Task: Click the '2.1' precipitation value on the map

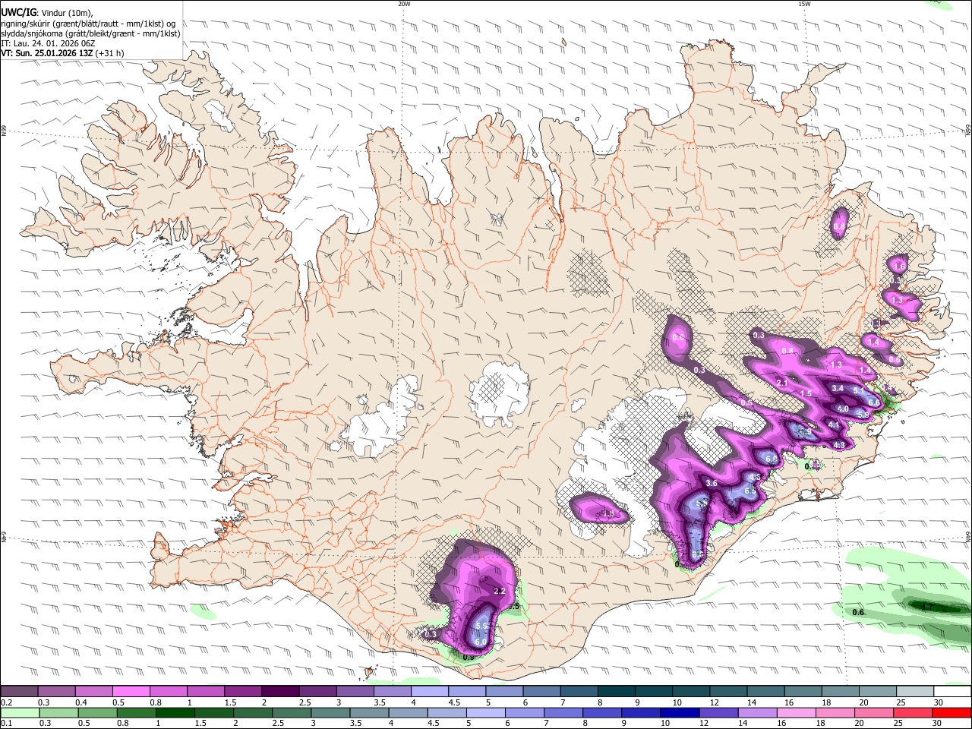Action: click(x=782, y=383)
